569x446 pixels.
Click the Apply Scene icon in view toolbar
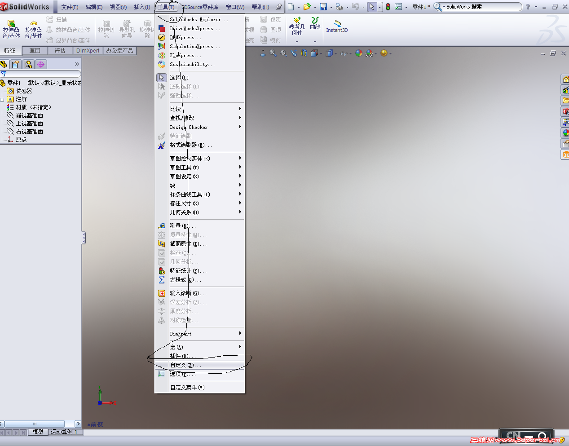pos(369,53)
